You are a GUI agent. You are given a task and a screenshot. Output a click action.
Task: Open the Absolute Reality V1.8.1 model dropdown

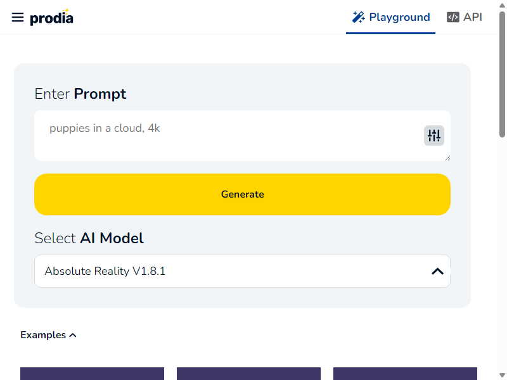242,271
